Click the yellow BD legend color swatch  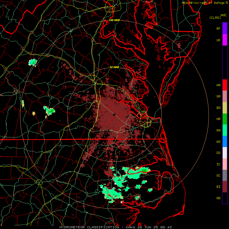point(225,108)
